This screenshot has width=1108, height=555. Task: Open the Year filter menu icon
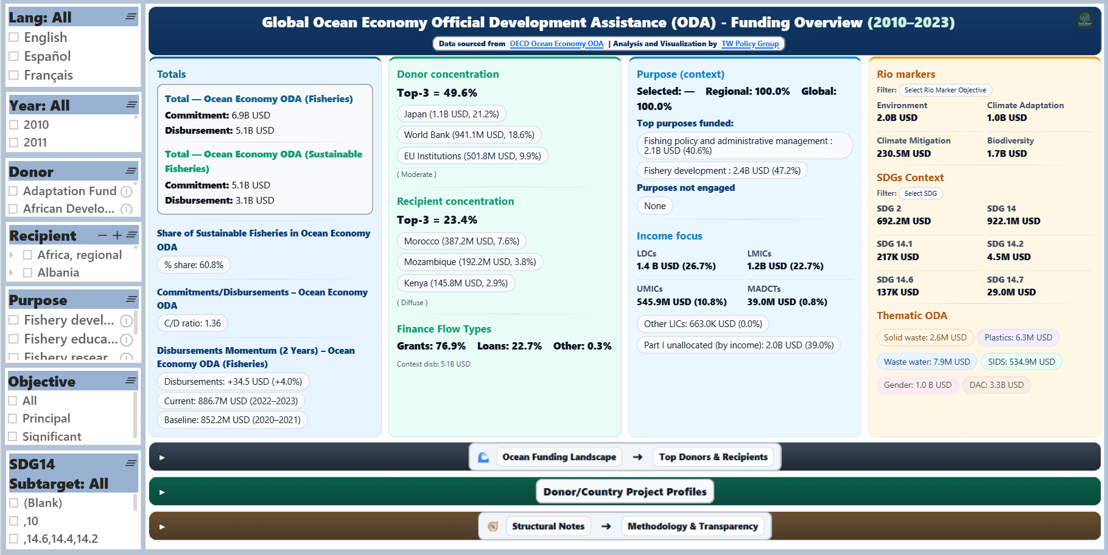(x=131, y=105)
